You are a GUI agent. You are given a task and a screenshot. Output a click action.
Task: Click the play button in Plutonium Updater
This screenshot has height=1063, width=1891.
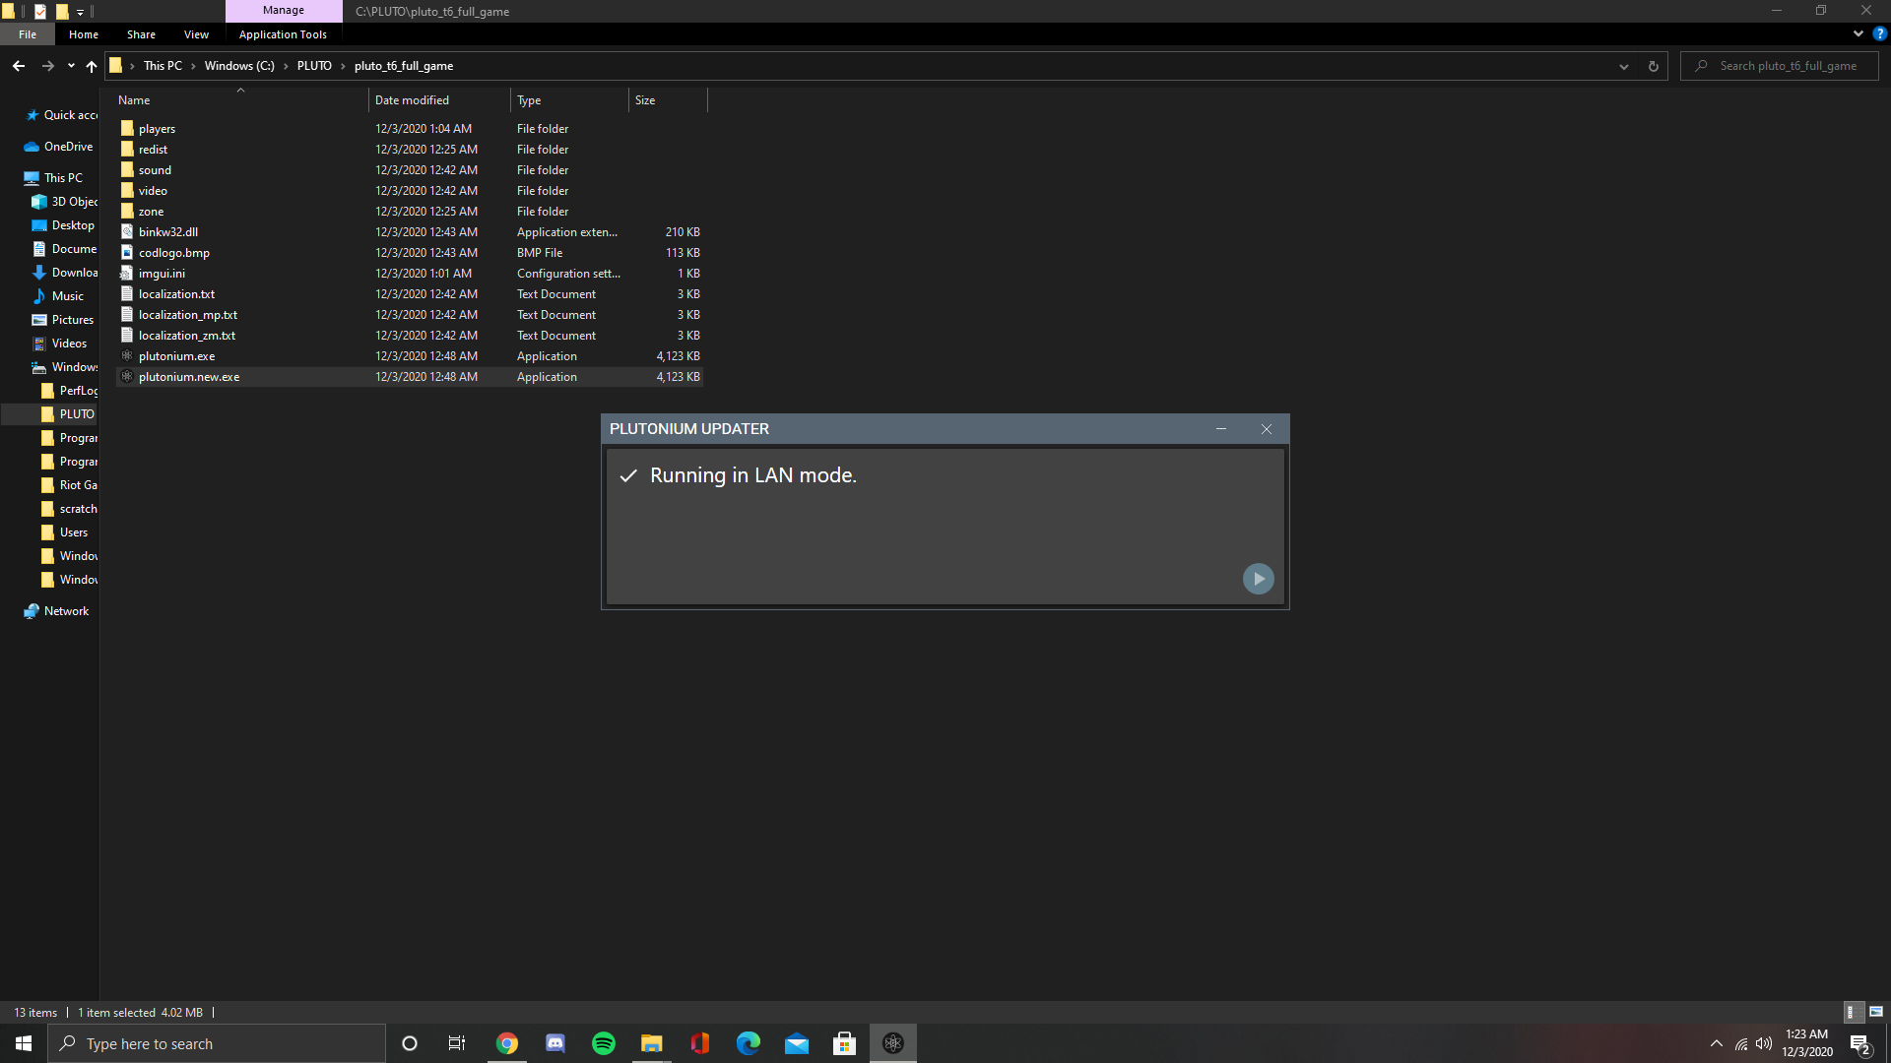[1258, 579]
